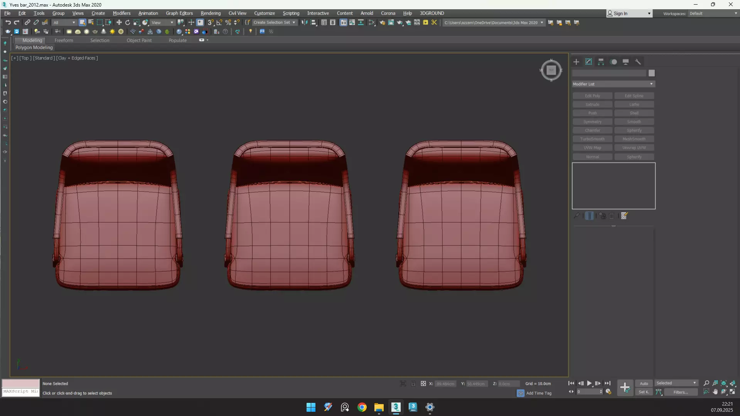Play the animation

coord(589,383)
